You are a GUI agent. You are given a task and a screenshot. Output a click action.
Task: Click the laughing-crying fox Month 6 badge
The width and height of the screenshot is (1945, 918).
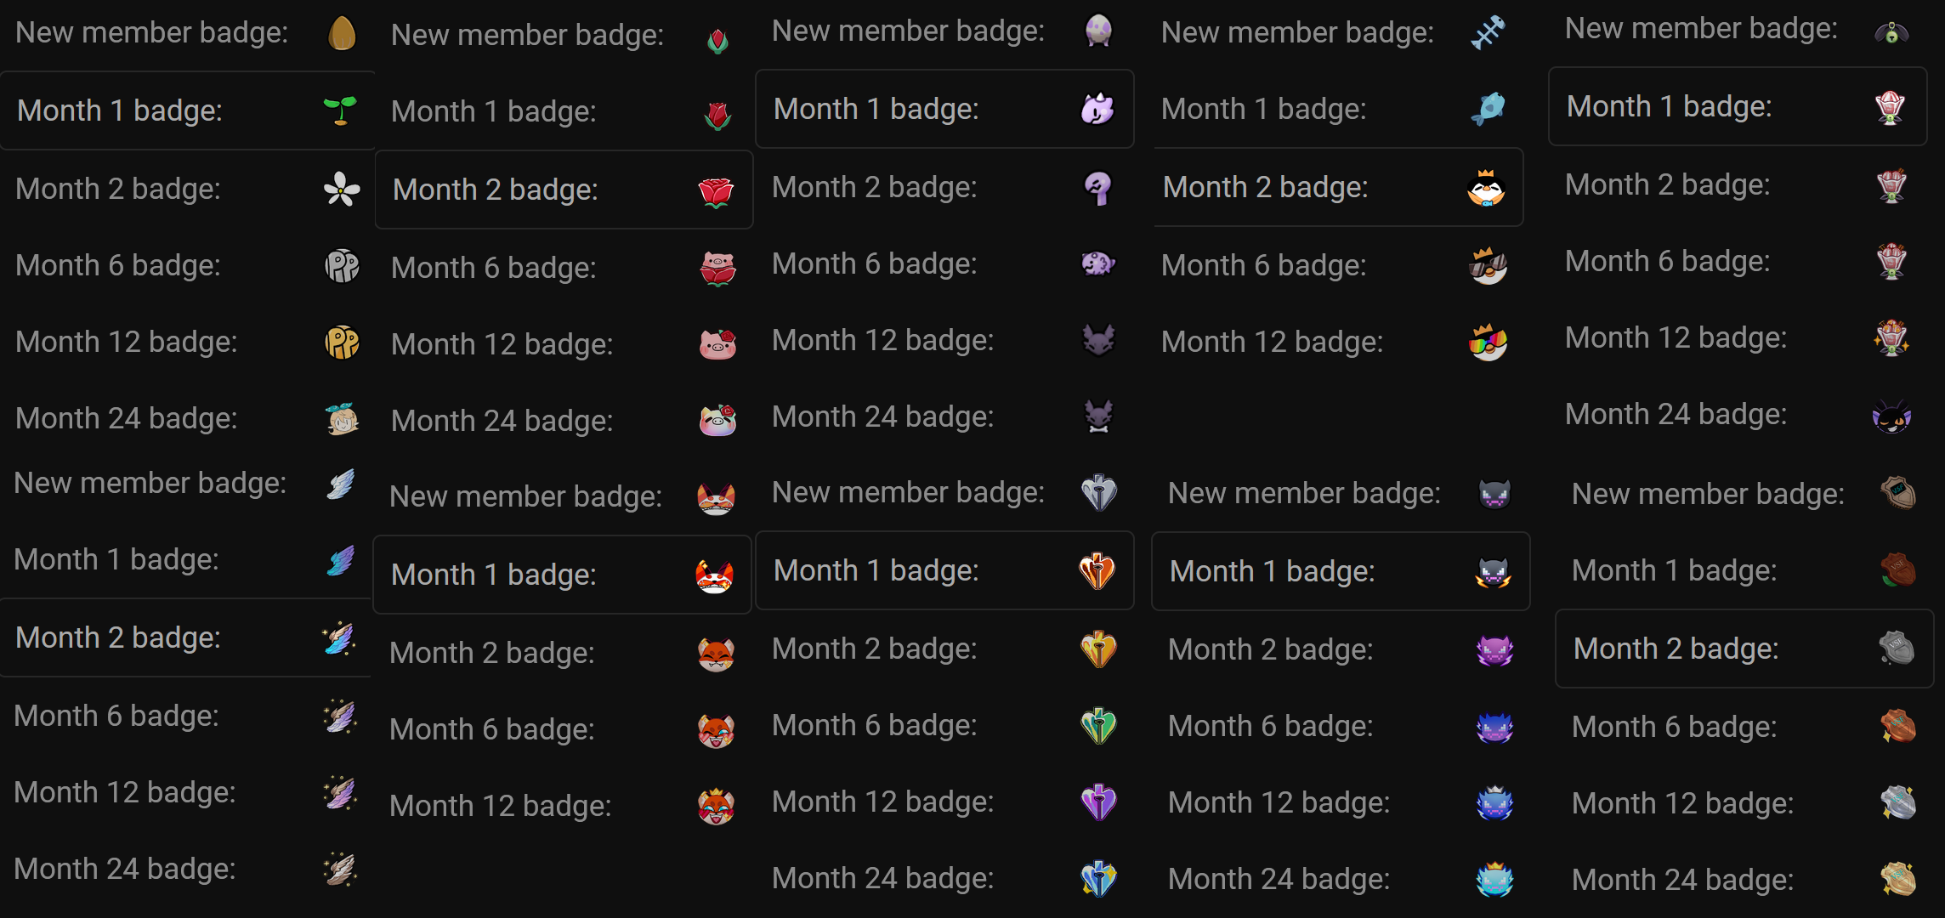(716, 730)
